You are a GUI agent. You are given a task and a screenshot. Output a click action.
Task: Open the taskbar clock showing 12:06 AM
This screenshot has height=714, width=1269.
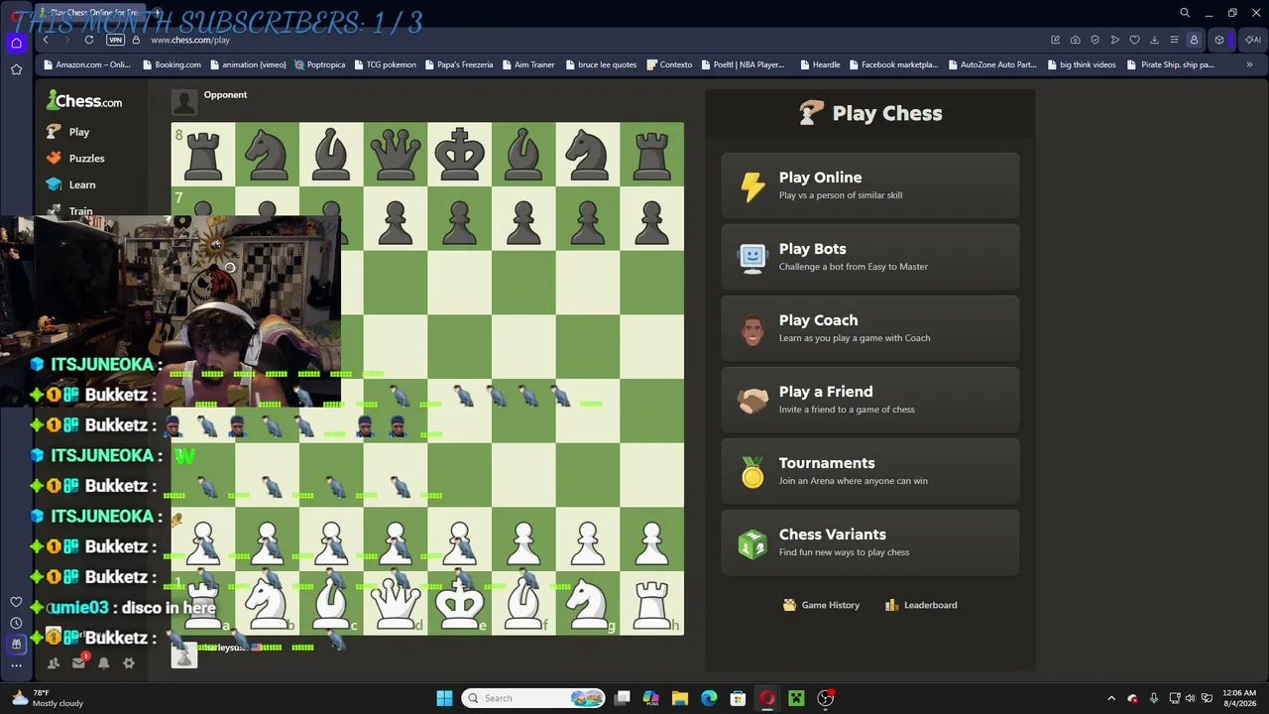[x=1239, y=698]
